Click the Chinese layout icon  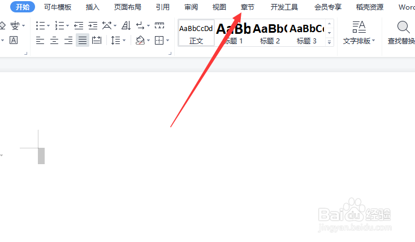(107, 25)
